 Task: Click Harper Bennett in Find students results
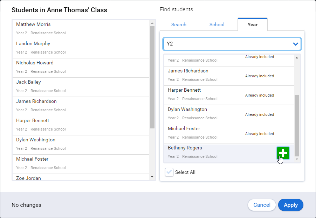click(x=229, y=95)
